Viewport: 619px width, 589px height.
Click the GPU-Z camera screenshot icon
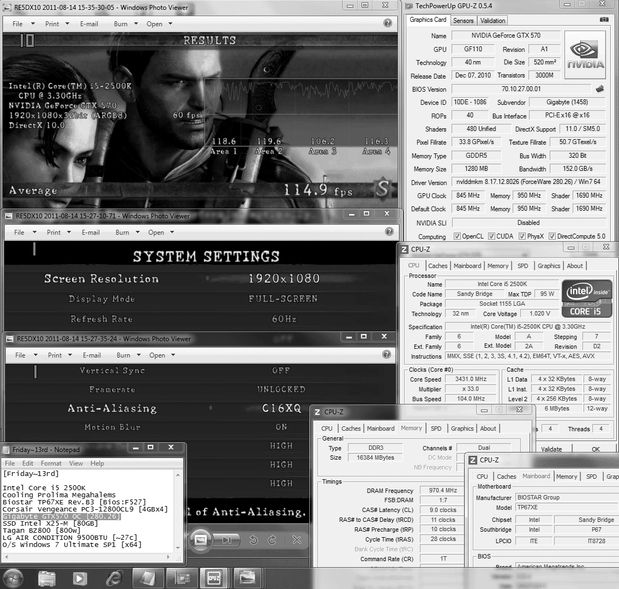click(x=604, y=19)
